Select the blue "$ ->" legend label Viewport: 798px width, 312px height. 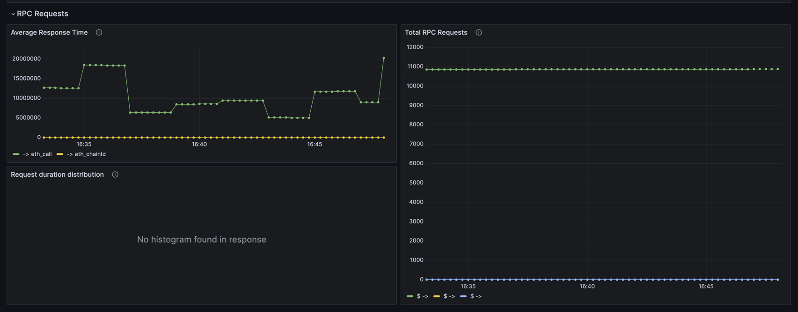coord(476,296)
